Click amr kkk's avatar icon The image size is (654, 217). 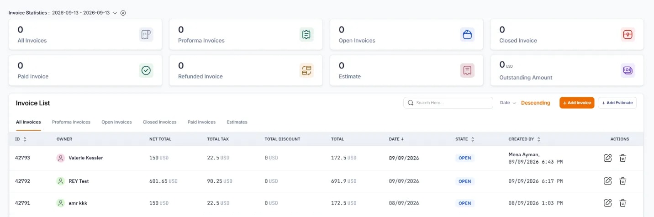coord(61,203)
